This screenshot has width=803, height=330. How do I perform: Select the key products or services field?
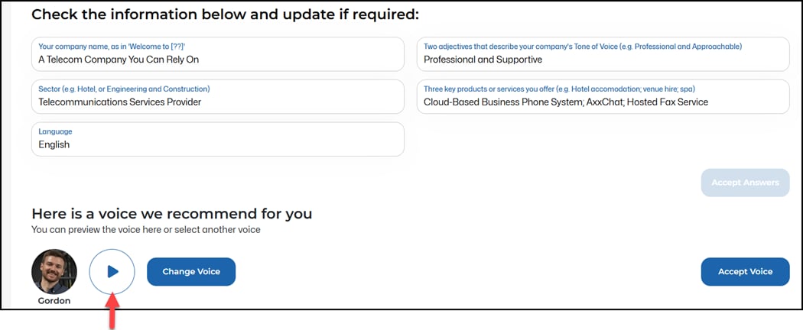[603, 102]
